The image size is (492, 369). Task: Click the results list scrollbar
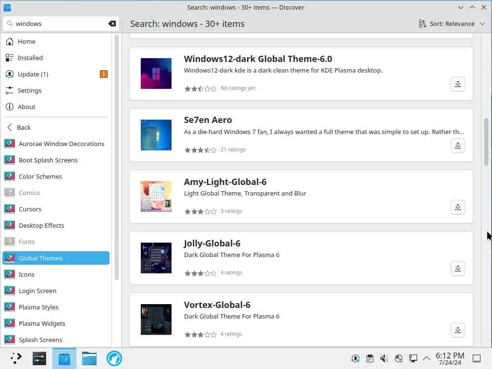[486, 142]
